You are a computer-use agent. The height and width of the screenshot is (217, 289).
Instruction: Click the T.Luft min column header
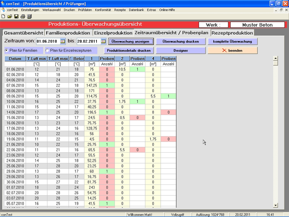pyautogui.click(x=36, y=59)
